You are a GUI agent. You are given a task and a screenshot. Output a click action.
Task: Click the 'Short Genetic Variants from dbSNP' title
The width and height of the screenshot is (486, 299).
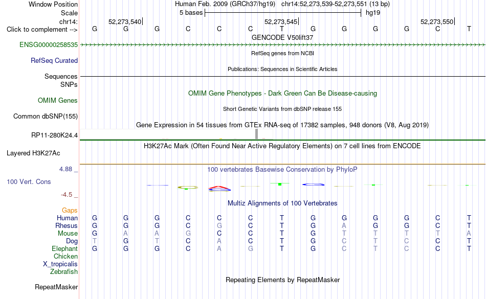pyautogui.click(x=282, y=109)
